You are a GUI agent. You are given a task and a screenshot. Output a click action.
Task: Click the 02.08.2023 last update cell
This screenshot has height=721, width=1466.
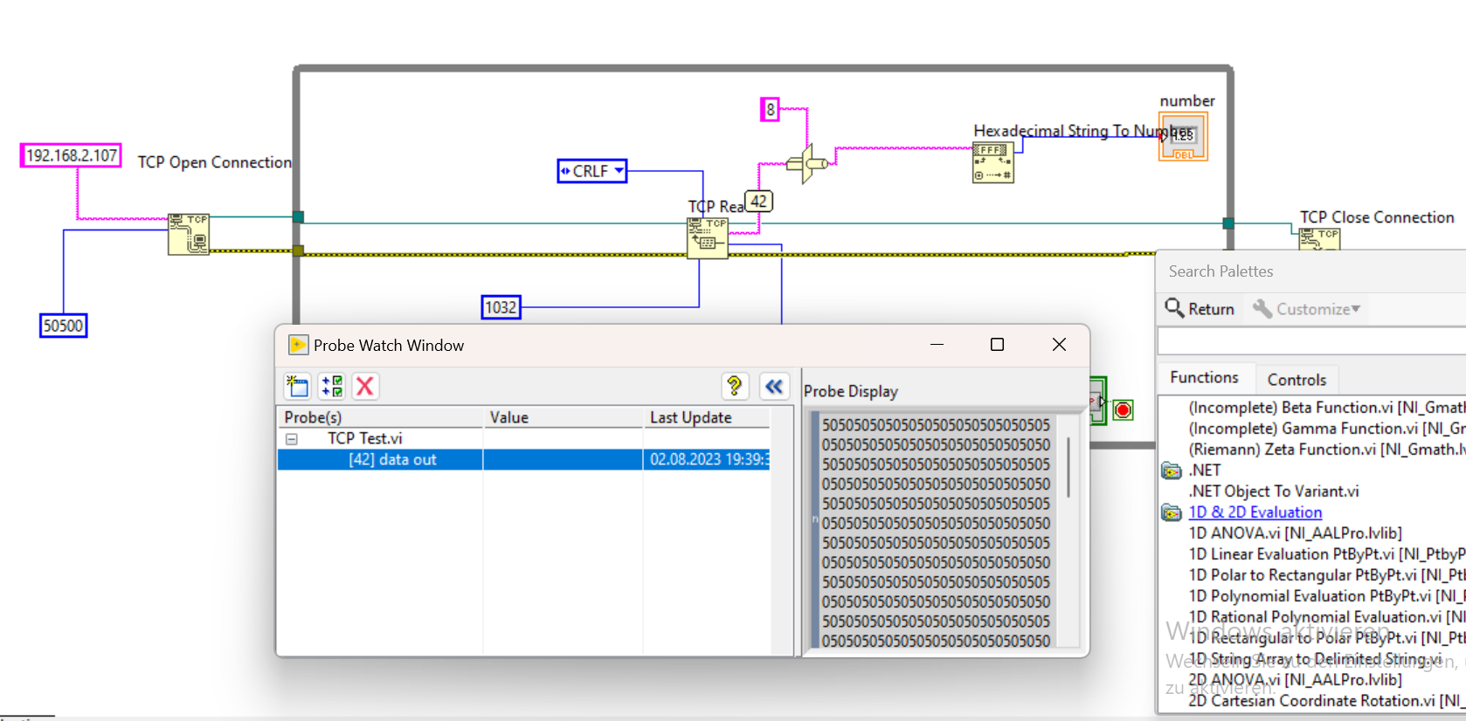(x=707, y=460)
